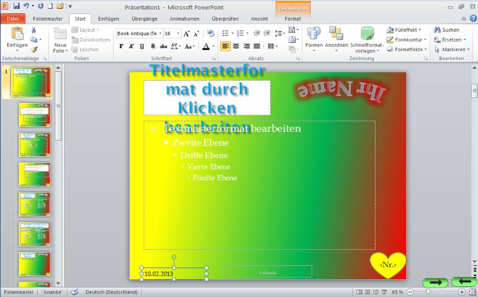Select the second layout thumbnail in panel
Screen dimensions: 478x297
click(35, 115)
